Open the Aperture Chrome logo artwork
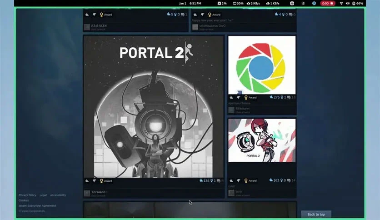The image size is (380, 220). pyautogui.click(x=262, y=65)
